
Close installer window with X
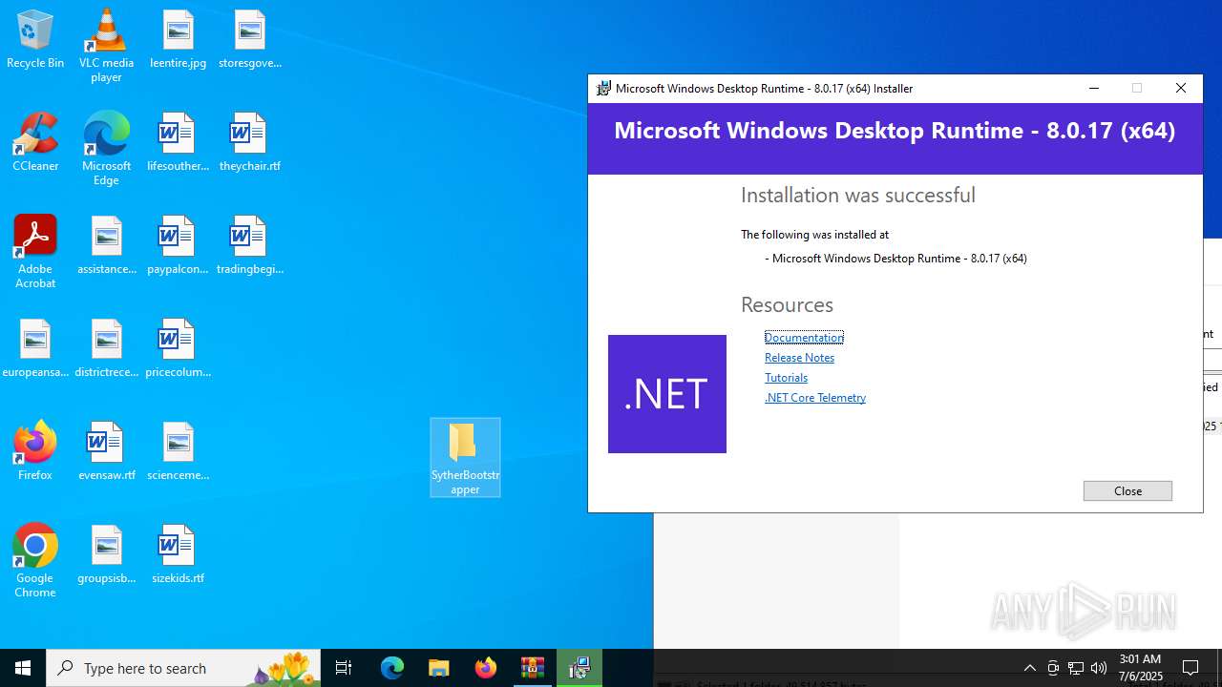click(1181, 88)
